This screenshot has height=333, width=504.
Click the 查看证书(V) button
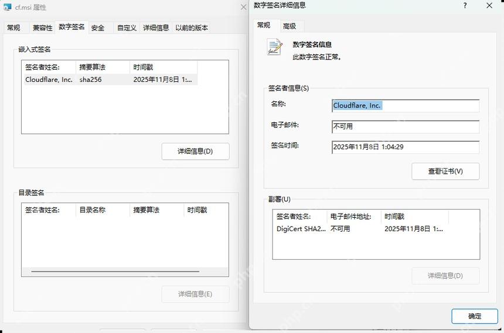445,171
